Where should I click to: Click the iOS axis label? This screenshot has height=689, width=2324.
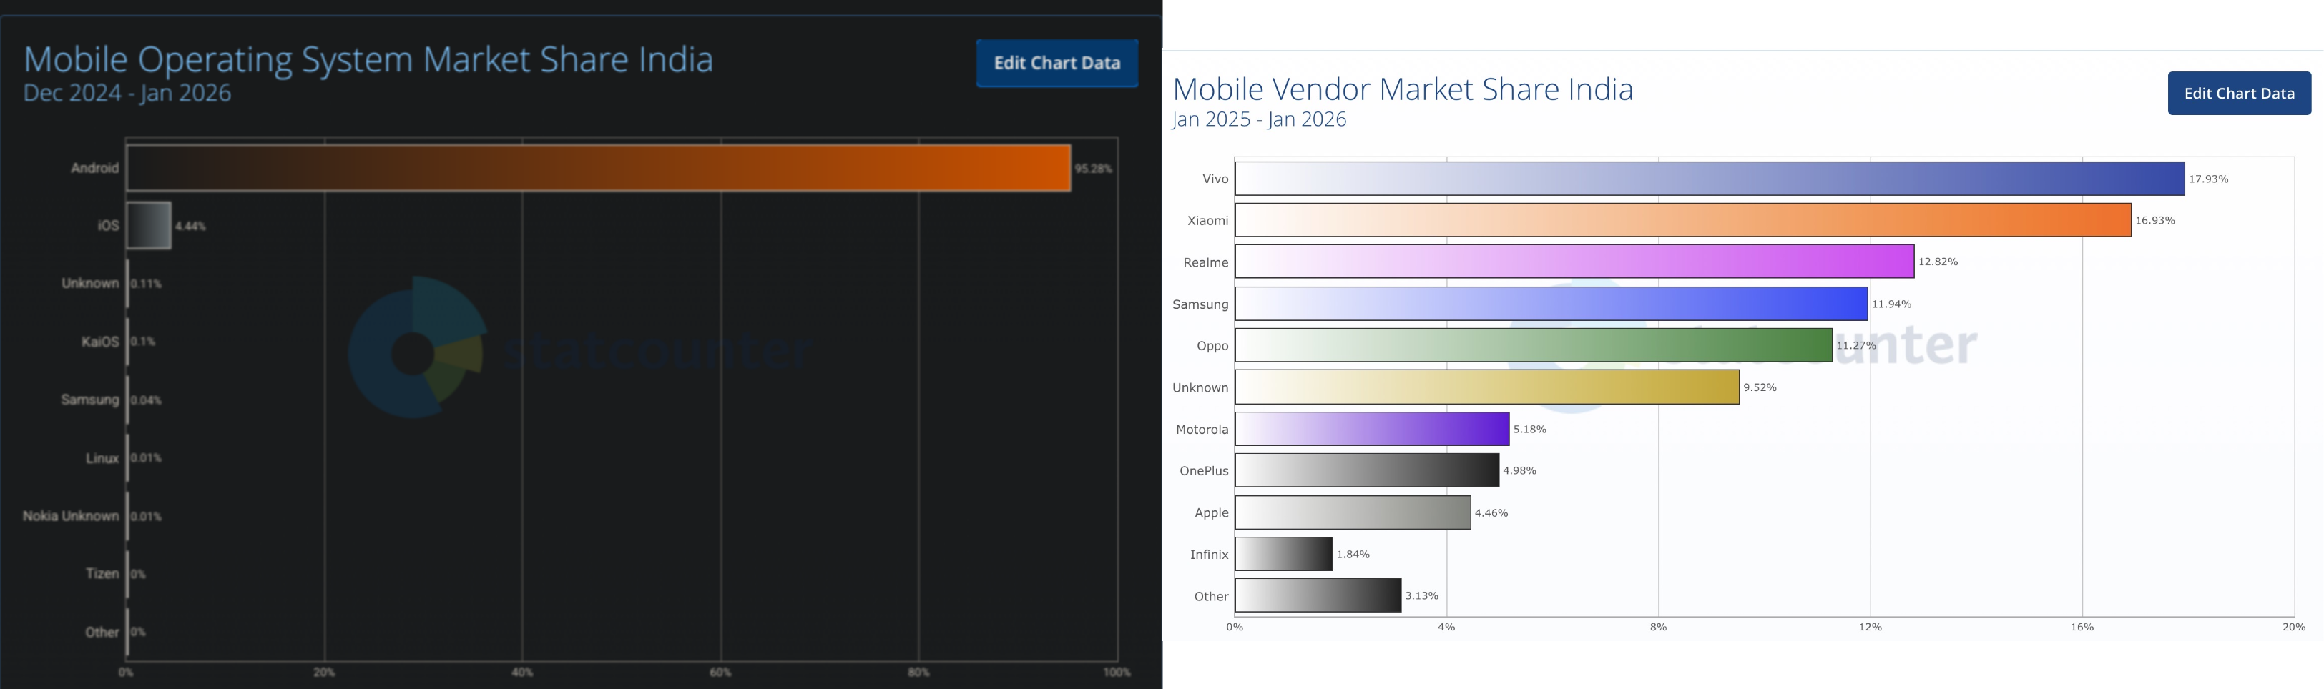[108, 225]
